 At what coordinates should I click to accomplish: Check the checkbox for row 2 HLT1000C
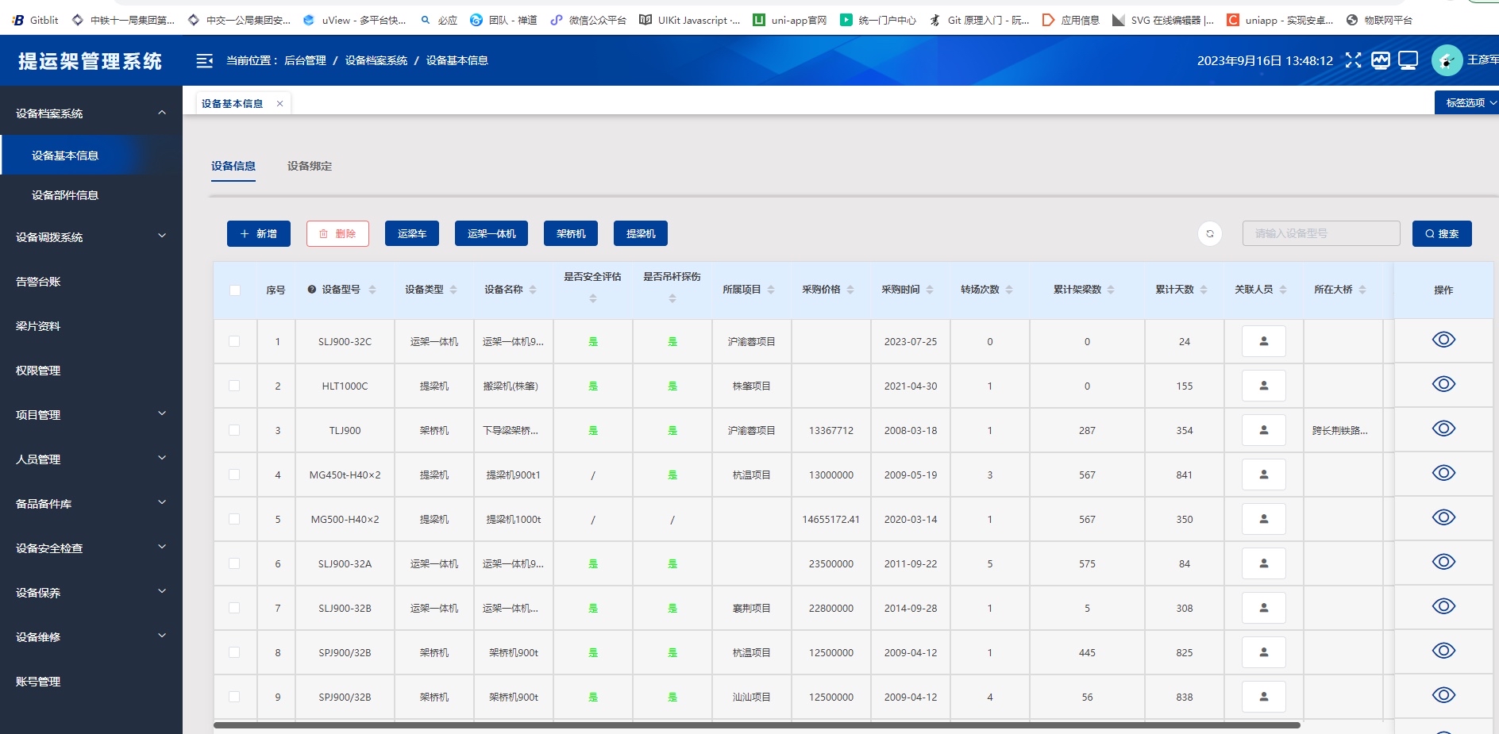click(234, 386)
